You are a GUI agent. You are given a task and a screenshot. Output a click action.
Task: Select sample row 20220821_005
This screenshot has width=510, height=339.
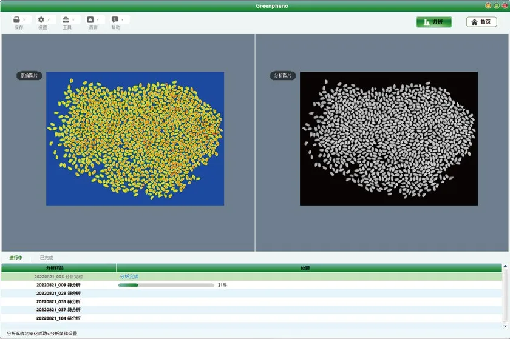tap(58, 277)
